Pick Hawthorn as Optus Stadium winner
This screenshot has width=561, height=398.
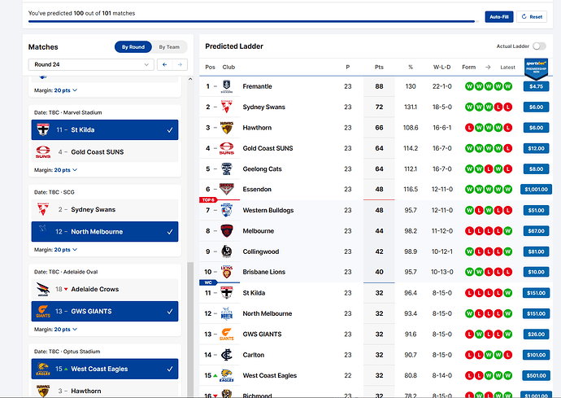click(x=105, y=389)
